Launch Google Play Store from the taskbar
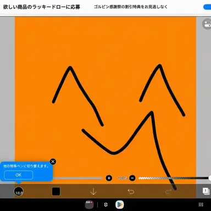This screenshot has height=211, width=211. point(120,204)
